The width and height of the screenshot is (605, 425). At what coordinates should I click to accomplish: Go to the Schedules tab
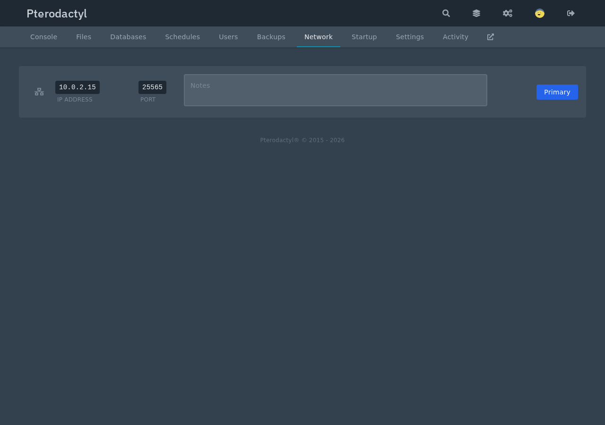[182, 37]
